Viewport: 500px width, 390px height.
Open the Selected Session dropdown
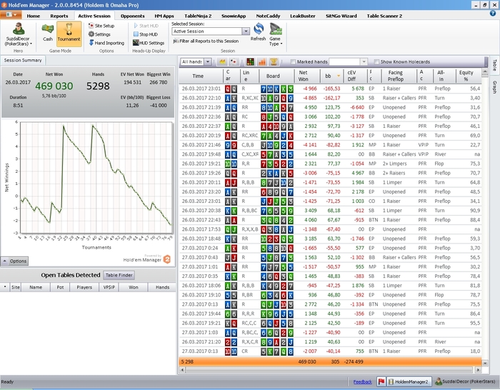246,31
